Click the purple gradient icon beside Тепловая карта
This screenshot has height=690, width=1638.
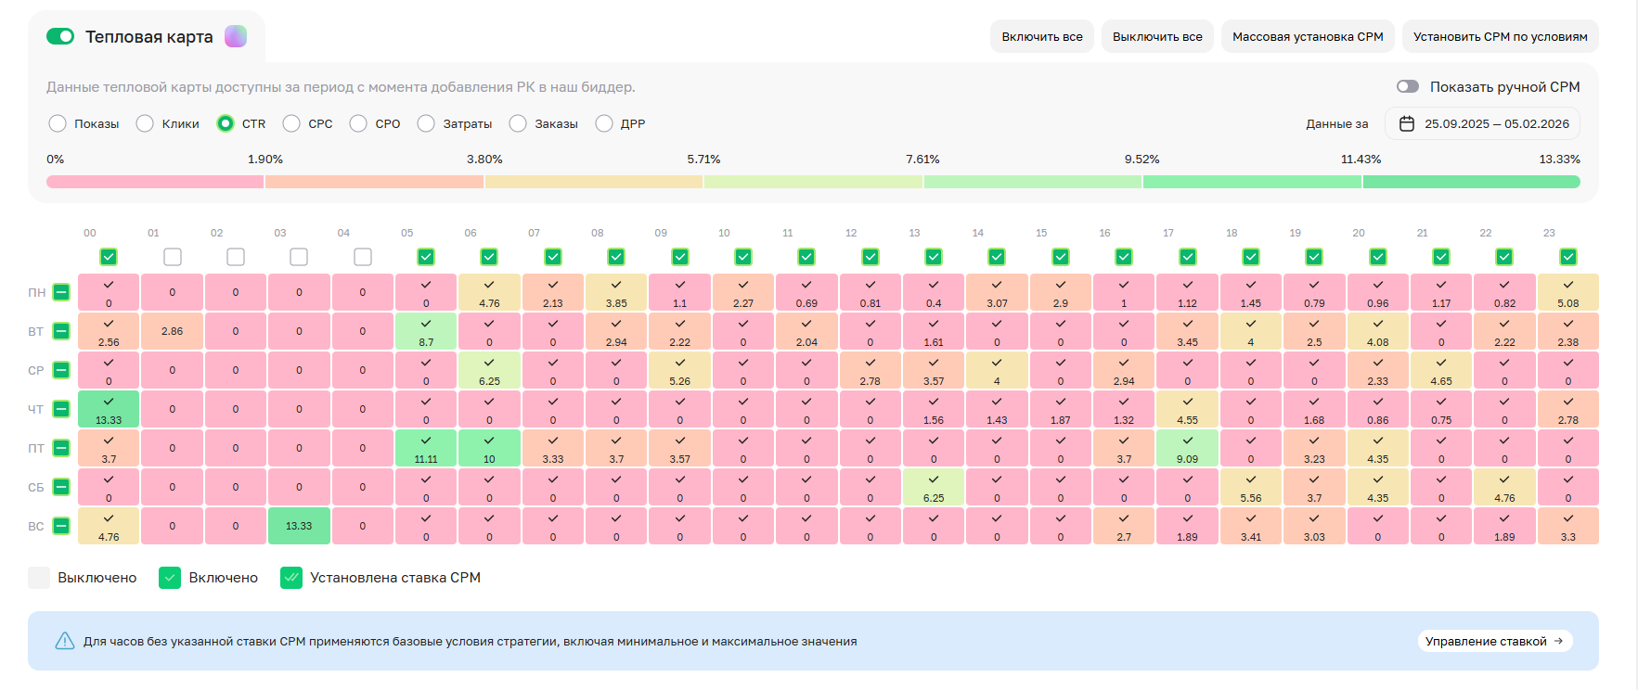(236, 36)
